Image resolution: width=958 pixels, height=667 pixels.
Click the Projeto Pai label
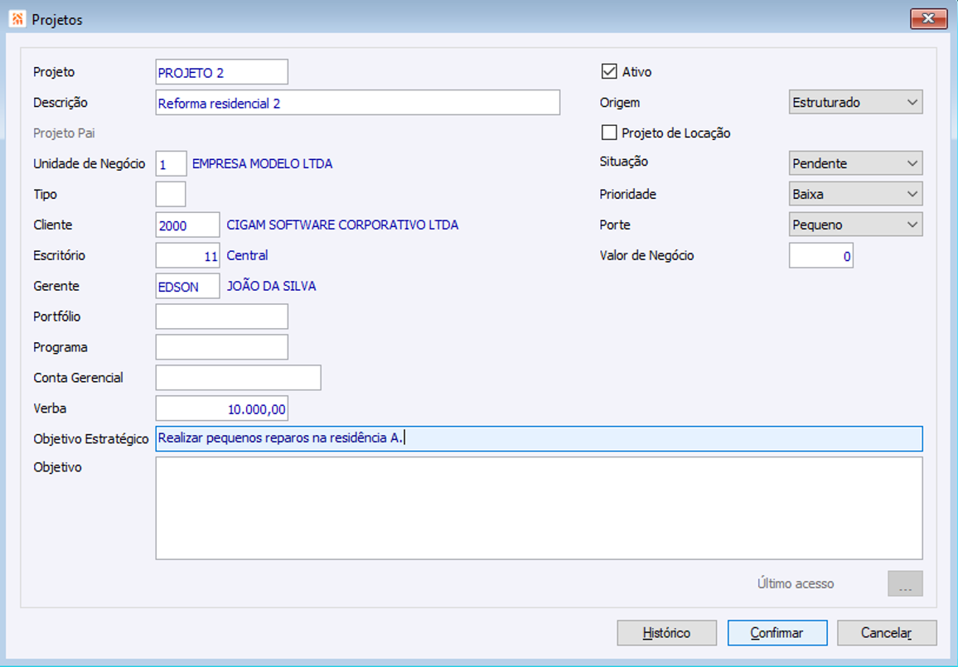pyautogui.click(x=64, y=133)
